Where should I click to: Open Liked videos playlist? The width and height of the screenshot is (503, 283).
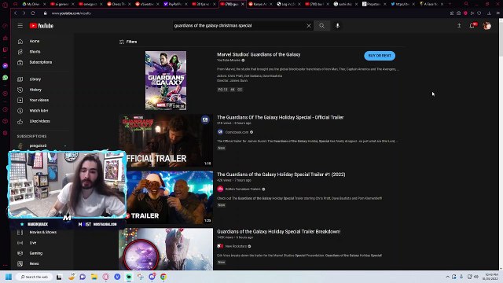(x=39, y=121)
